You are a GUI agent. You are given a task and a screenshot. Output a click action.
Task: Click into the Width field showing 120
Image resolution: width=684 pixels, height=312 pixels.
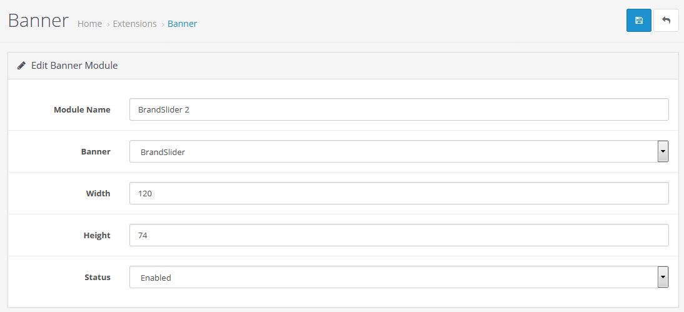(x=399, y=193)
